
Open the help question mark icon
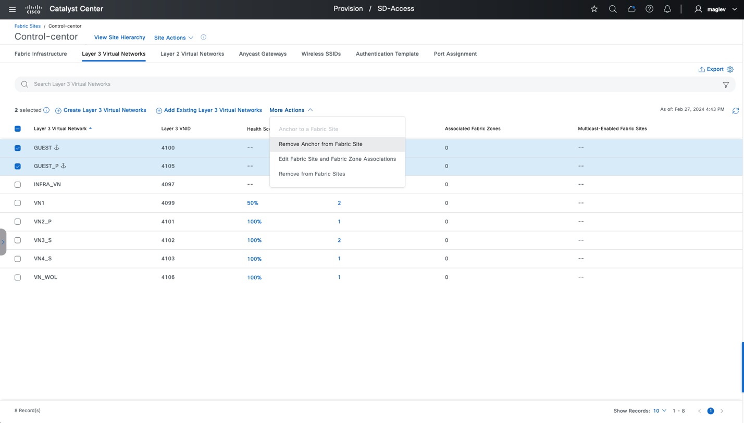click(x=649, y=9)
